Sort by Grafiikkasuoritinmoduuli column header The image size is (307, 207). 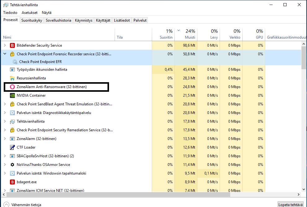tap(286, 35)
